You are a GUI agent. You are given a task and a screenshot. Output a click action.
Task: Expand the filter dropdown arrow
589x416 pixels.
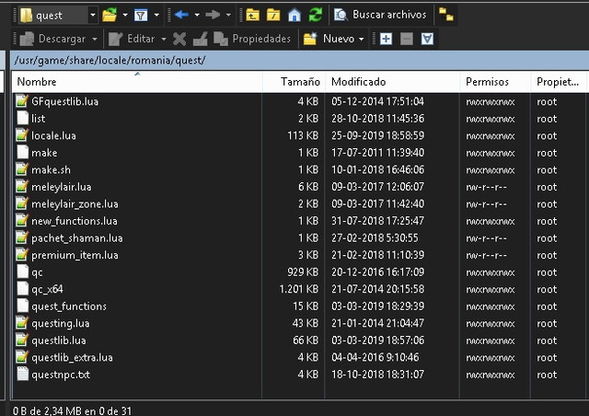pyautogui.click(x=156, y=15)
